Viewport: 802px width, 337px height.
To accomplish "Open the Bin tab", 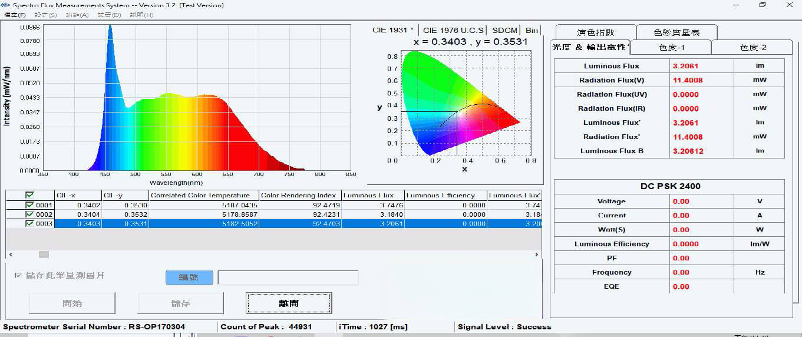I will [532, 30].
